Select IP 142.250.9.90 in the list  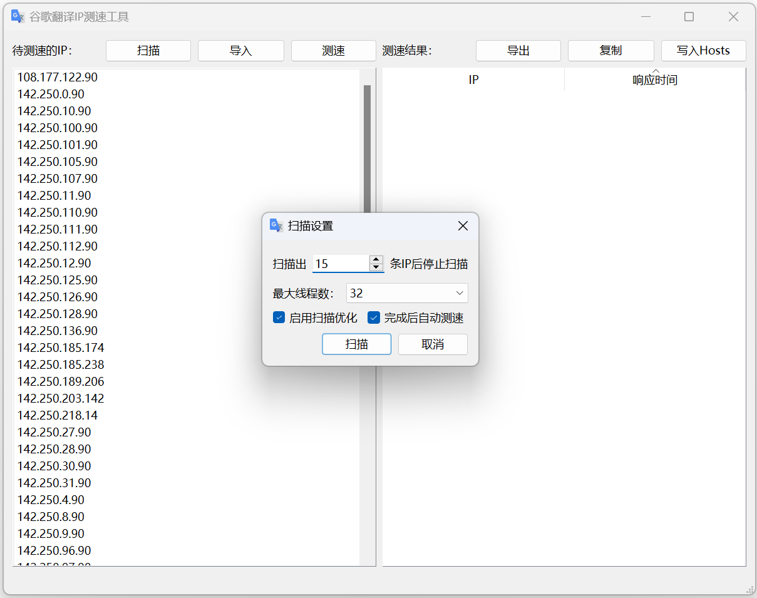coord(51,534)
